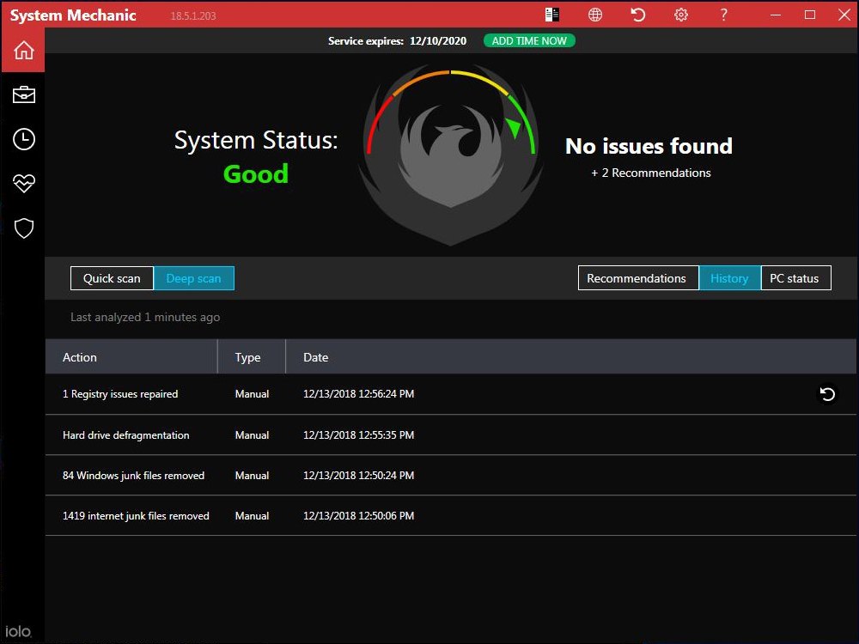Open the Home dashboard from the sidebar
Screen dimensions: 859x644
click(x=23, y=50)
